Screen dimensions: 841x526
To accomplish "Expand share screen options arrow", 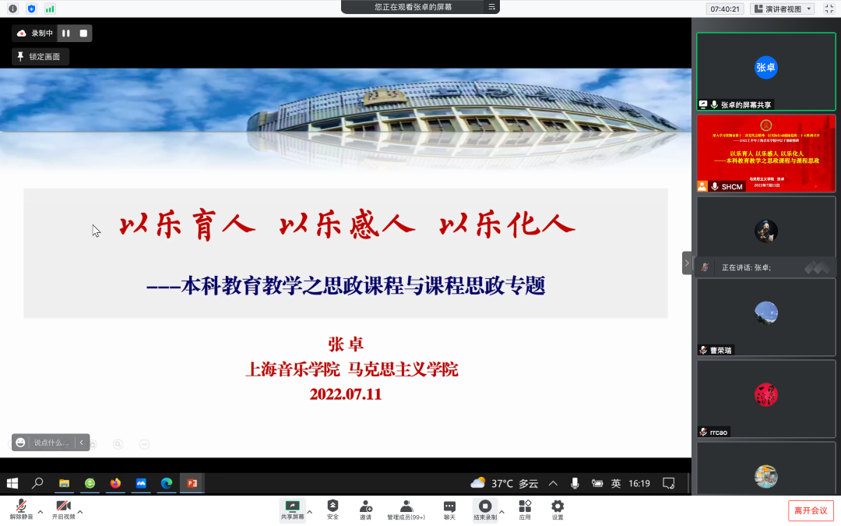I will [310, 512].
